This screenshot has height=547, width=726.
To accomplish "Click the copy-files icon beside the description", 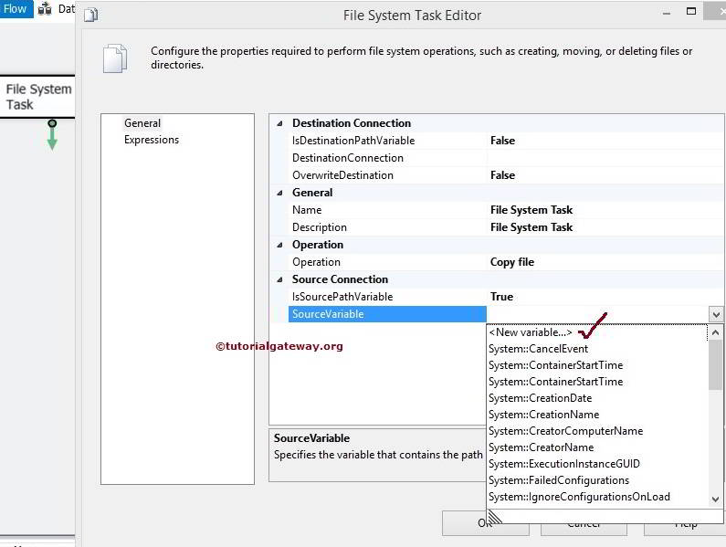I will [115, 58].
